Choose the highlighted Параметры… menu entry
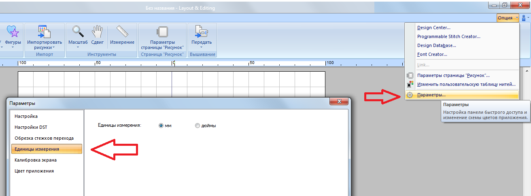This screenshot has height=196, width=531. 461,95
